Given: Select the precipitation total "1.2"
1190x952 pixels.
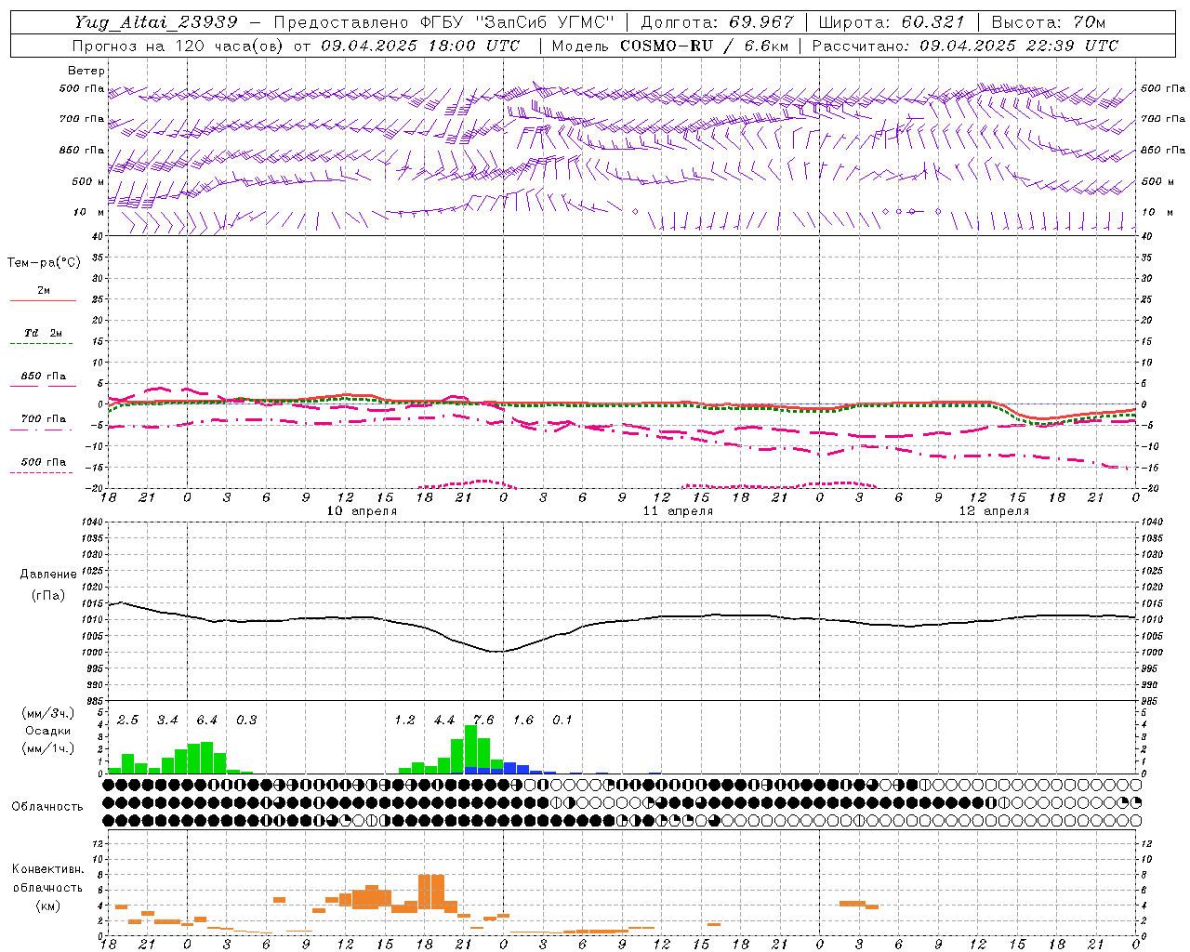Looking at the screenshot, I should pos(404,721).
